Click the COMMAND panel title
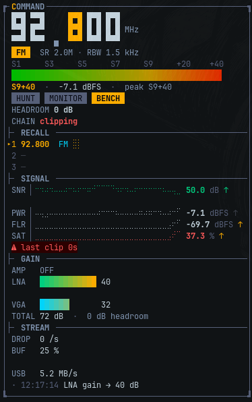252x402 pixels. [x=28, y=7]
